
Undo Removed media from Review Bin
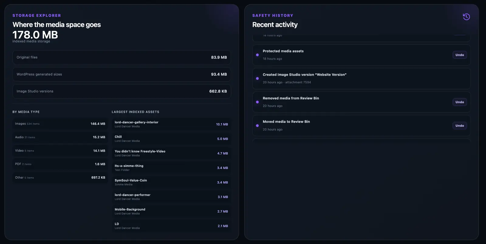460,102
